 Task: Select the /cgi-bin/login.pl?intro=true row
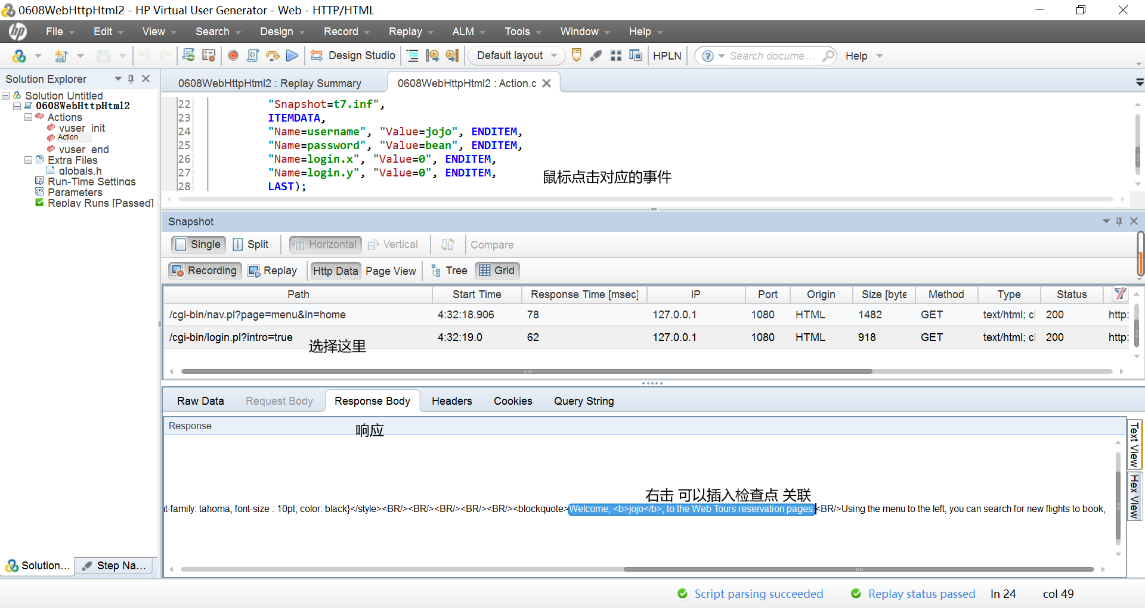[x=647, y=337]
